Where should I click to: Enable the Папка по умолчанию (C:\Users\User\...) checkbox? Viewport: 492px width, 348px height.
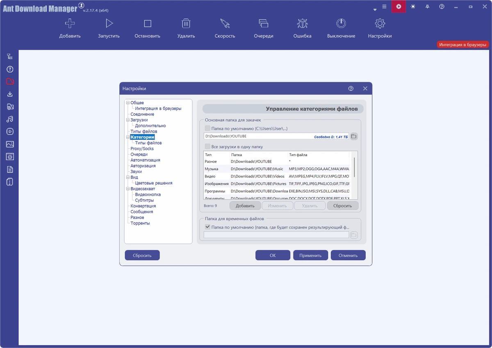pyautogui.click(x=207, y=128)
